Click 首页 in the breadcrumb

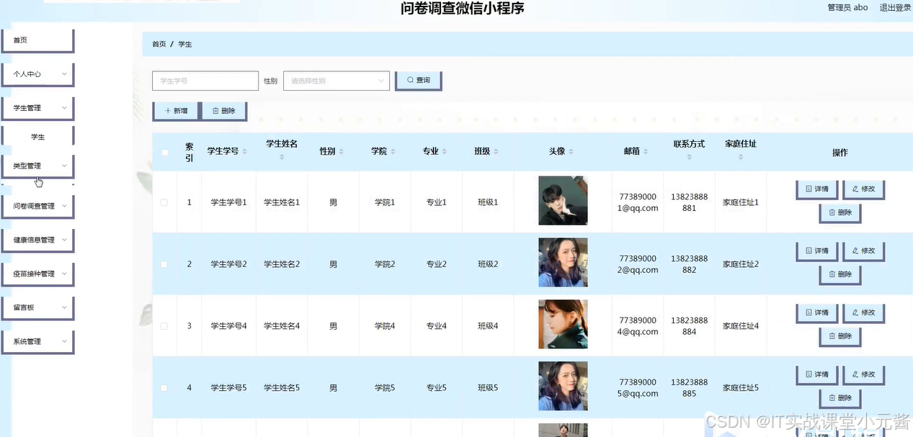coord(159,45)
